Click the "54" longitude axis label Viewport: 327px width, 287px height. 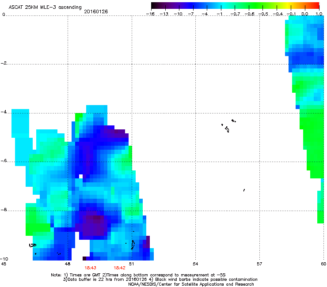click(x=195, y=264)
